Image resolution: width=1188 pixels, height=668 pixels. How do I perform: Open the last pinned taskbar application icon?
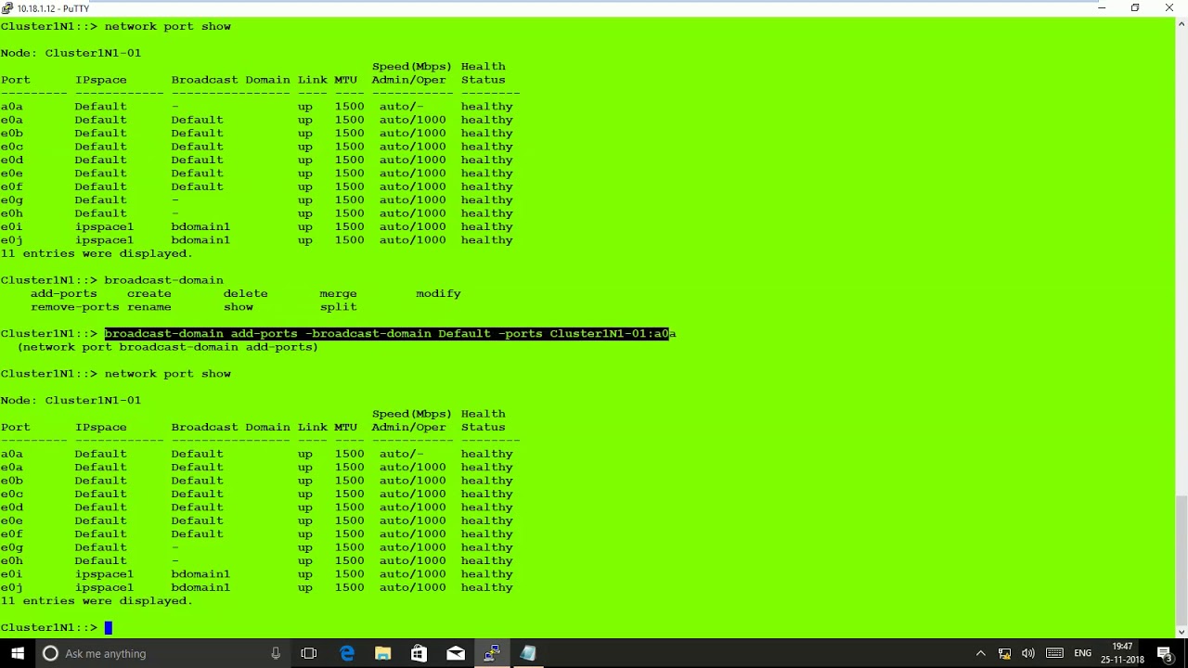528,653
